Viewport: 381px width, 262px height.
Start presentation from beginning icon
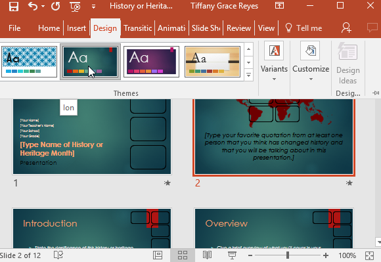pyautogui.click(x=76, y=7)
